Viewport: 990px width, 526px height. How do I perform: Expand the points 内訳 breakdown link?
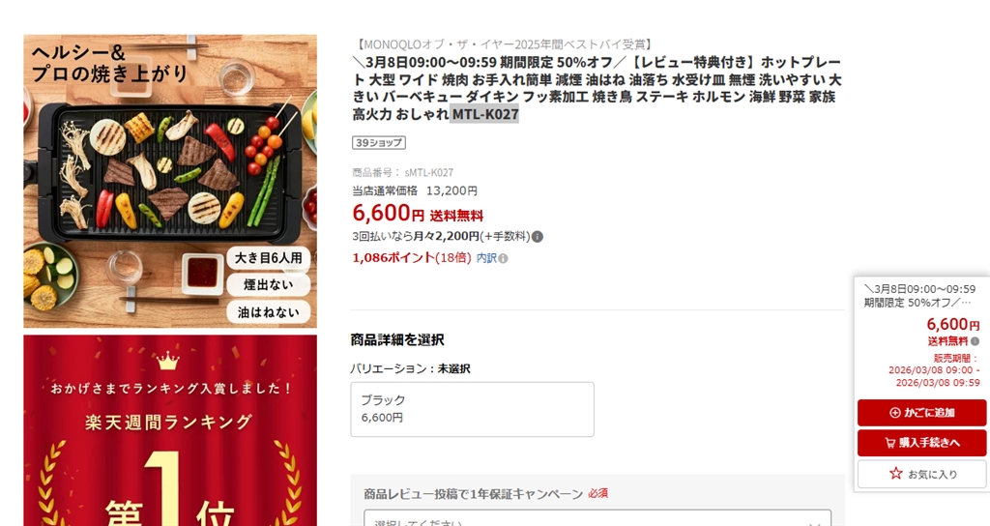(486, 258)
